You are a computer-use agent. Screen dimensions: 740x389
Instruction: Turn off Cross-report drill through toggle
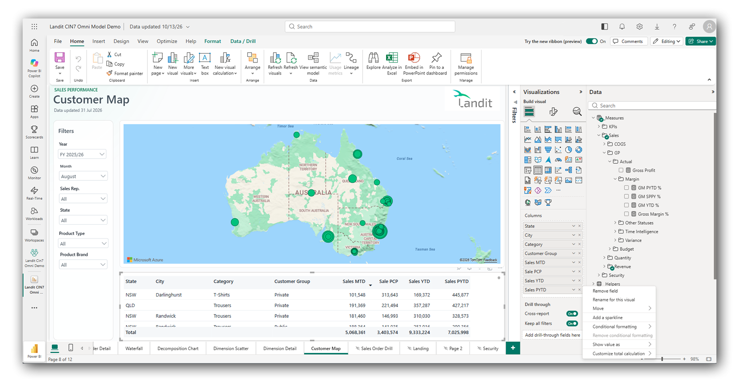click(572, 314)
